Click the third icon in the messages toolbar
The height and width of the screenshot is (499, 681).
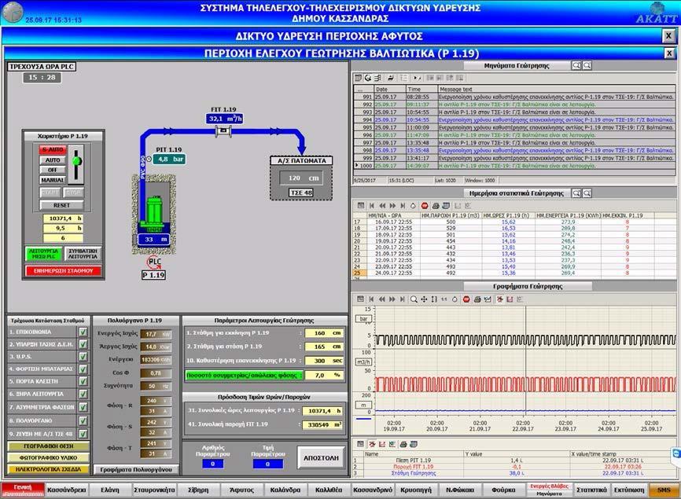click(377, 78)
